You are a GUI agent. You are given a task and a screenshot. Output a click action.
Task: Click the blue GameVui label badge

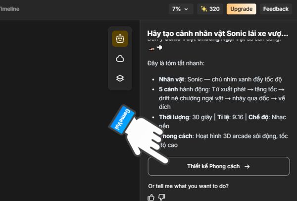[x=122, y=119]
